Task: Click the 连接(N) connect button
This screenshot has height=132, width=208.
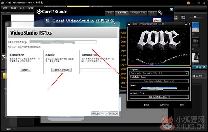Action: [x=25, y=70]
